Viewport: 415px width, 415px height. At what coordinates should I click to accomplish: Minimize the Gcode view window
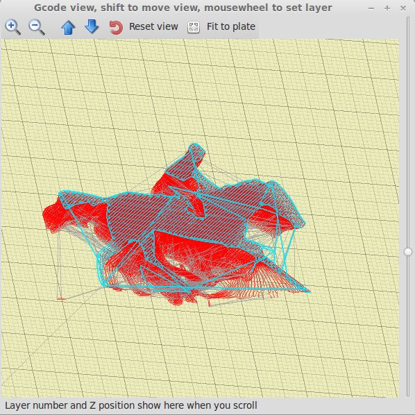tap(371, 8)
